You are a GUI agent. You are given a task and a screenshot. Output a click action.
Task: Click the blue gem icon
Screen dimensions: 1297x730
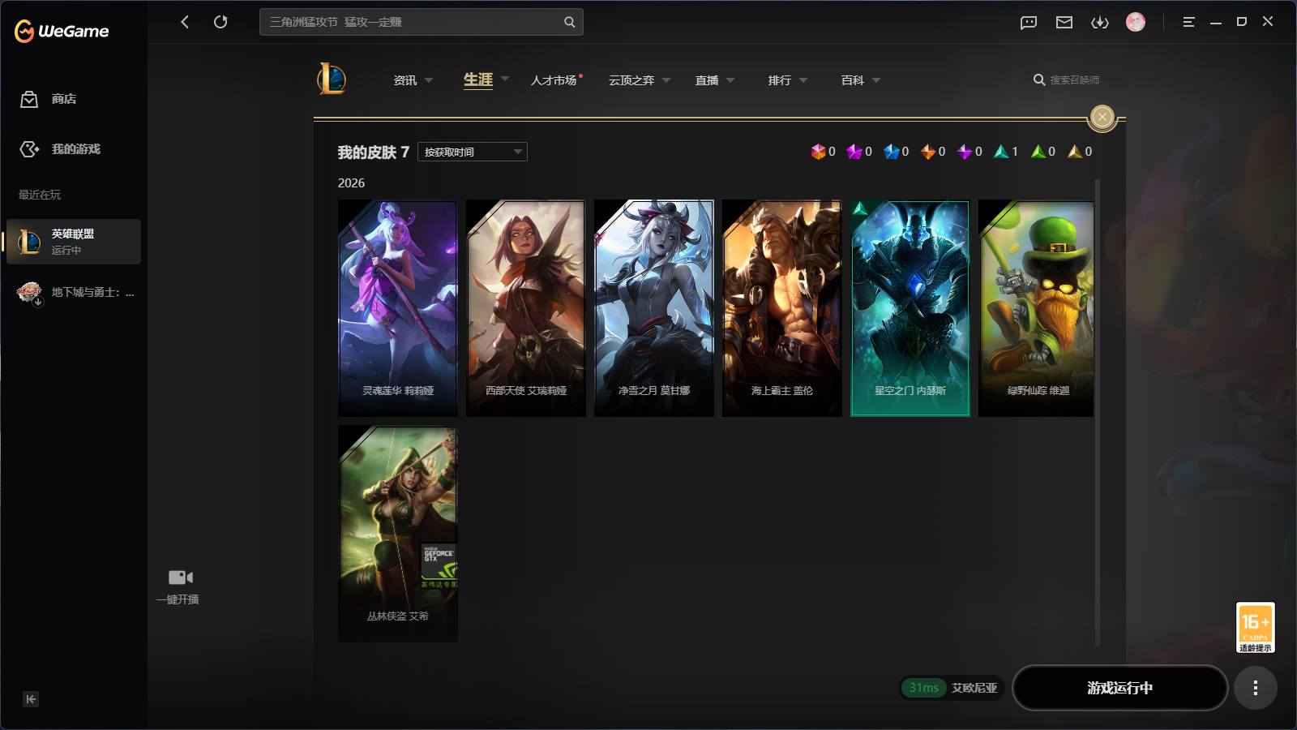(x=892, y=152)
